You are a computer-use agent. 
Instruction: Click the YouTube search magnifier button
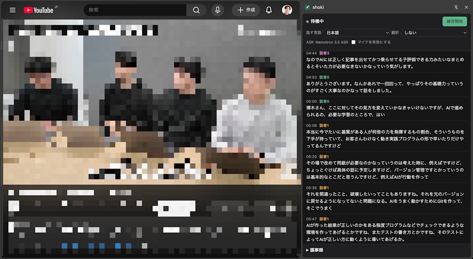pyautogui.click(x=196, y=10)
